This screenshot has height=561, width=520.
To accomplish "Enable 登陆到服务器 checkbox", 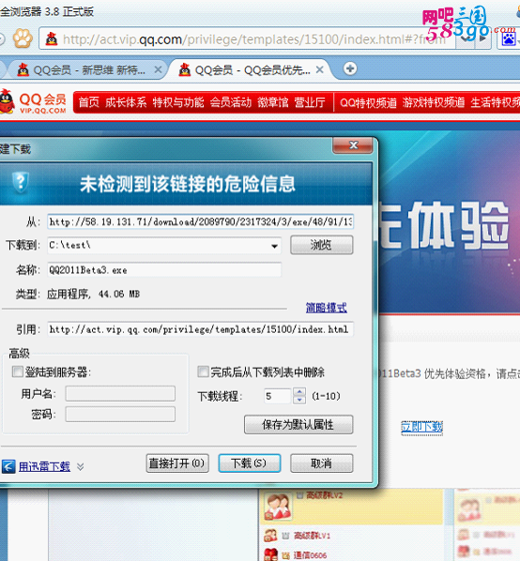I will pyautogui.click(x=17, y=371).
